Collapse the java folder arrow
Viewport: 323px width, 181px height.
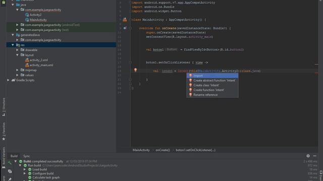pos(13,5)
